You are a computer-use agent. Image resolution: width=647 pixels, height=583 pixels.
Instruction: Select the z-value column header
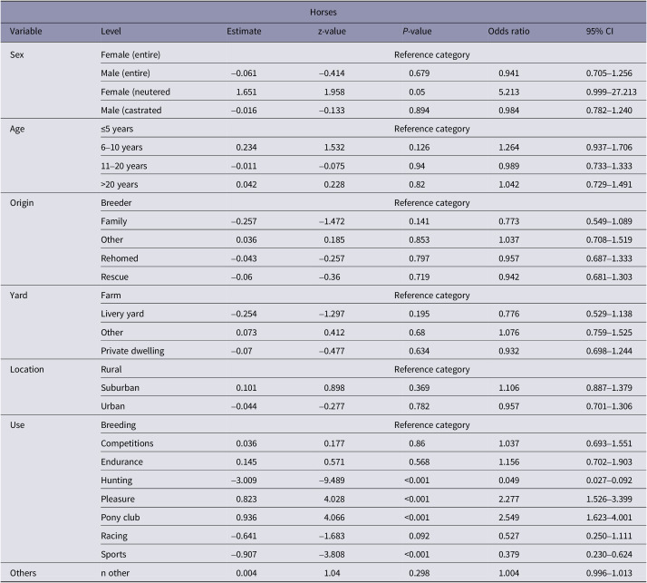point(332,31)
